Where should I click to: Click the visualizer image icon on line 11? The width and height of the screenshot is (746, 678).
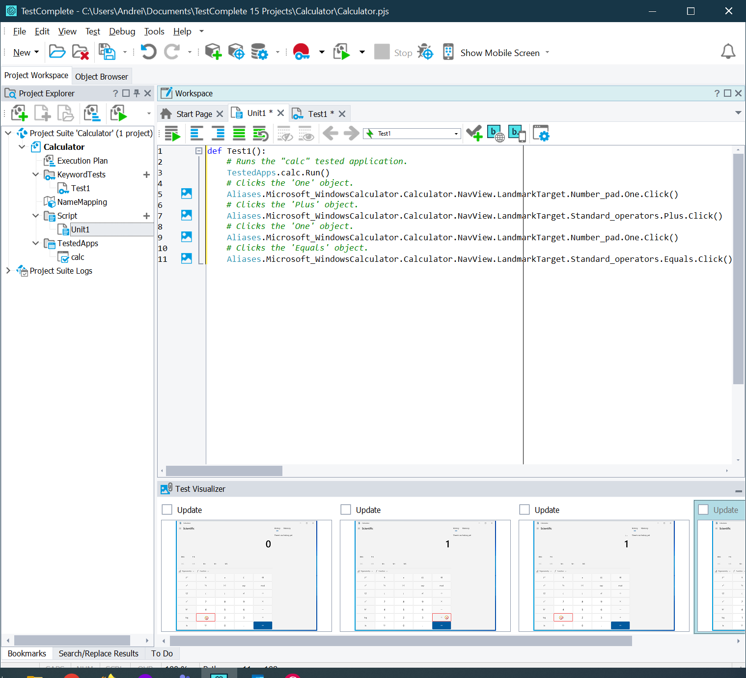[187, 258]
